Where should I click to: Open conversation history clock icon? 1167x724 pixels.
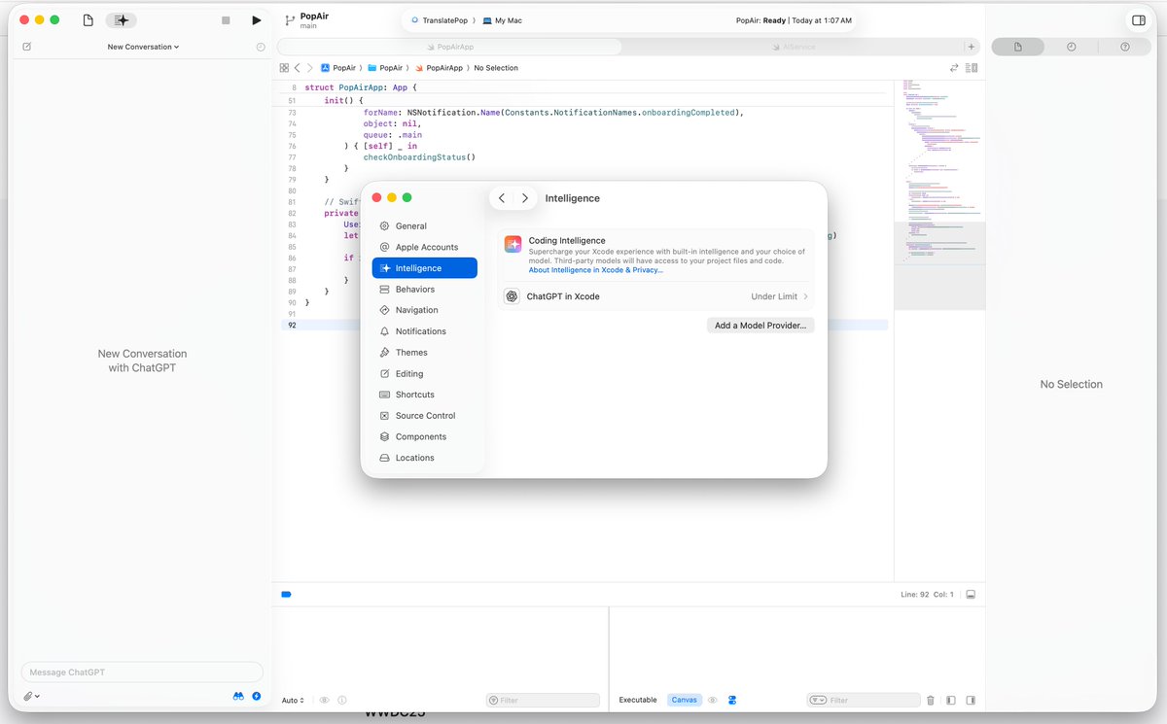[x=261, y=47]
